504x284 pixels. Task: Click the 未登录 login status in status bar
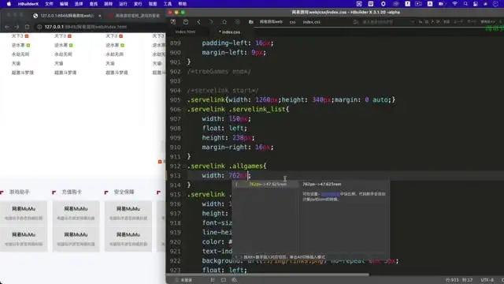point(183,280)
